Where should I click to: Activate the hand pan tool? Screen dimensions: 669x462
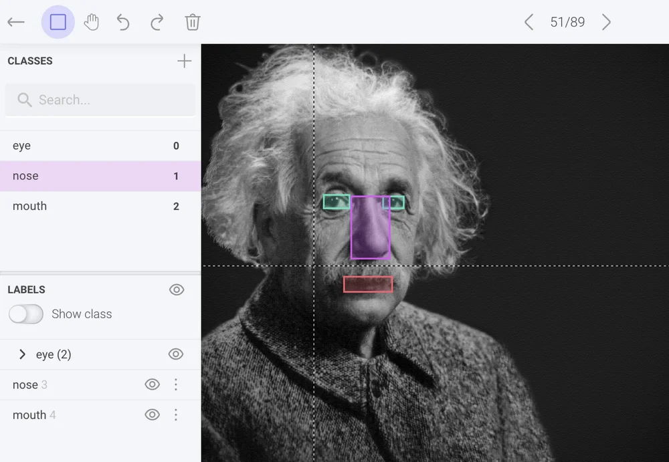click(x=91, y=22)
